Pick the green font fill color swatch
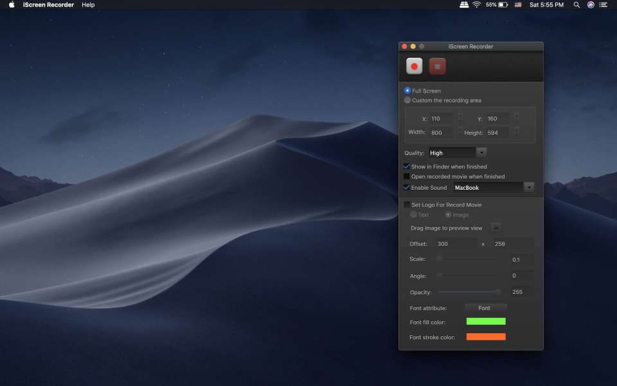The image size is (617, 386). coord(485,321)
